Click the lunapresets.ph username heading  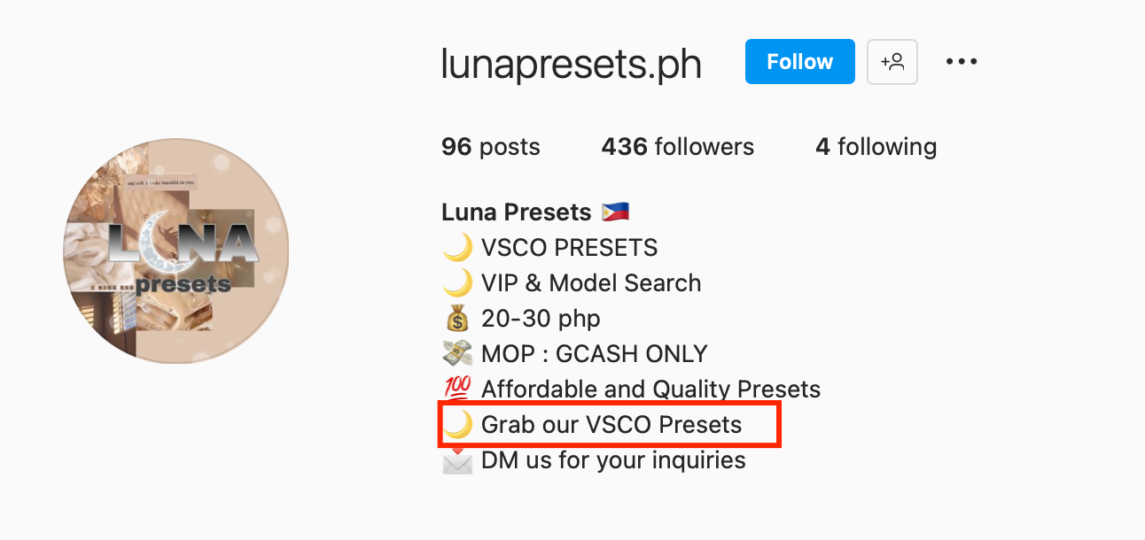(572, 64)
